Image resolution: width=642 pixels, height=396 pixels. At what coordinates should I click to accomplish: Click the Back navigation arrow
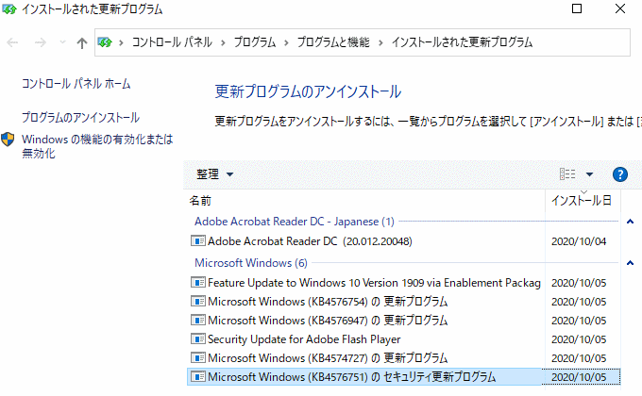pos(13,42)
